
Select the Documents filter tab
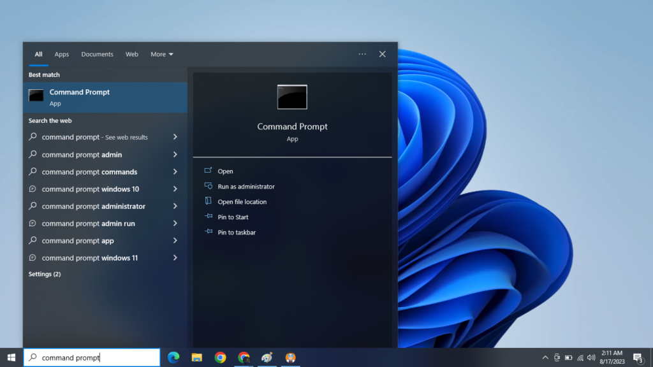(x=97, y=54)
